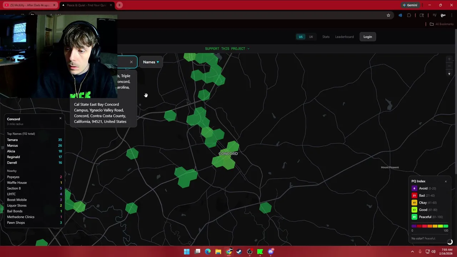
Task: Click the Section 8 nearby row
Action: (34, 188)
